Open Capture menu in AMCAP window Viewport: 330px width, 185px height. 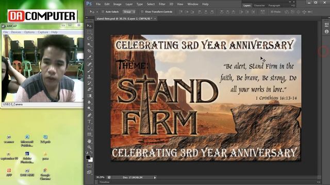tap(43, 32)
